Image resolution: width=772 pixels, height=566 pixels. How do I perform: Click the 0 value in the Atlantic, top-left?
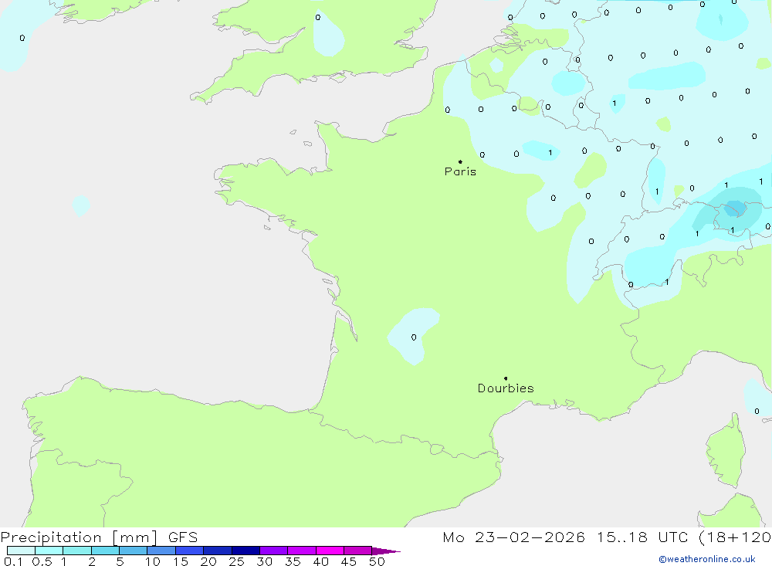coord(22,38)
